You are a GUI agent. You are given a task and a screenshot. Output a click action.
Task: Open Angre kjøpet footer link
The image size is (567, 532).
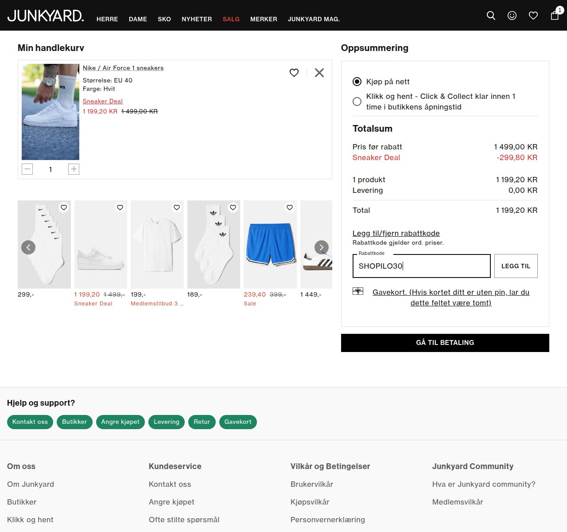pyautogui.click(x=171, y=502)
